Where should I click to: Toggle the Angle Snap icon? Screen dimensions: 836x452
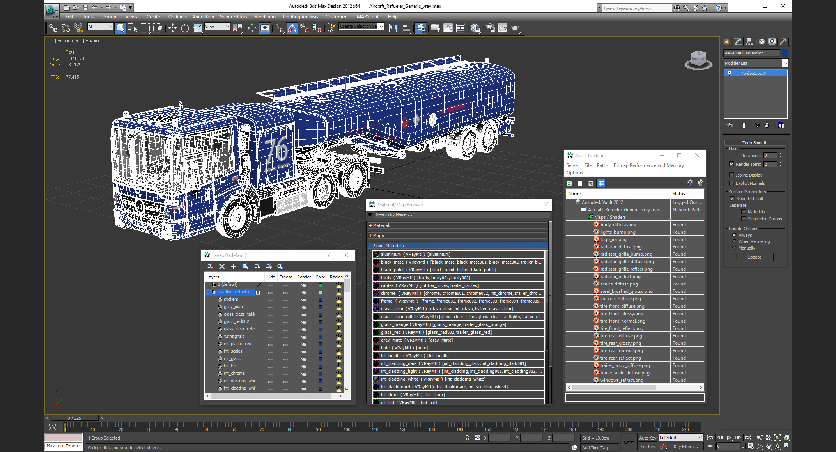(x=292, y=28)
